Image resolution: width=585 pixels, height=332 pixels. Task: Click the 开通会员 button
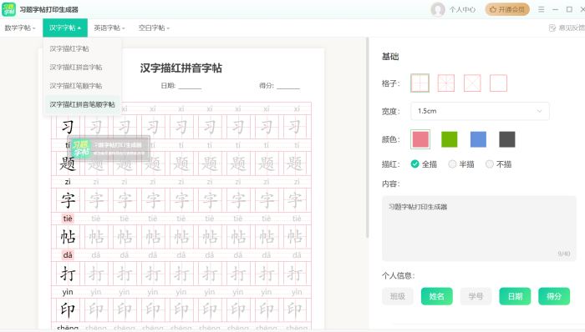[x=507, y=9]
